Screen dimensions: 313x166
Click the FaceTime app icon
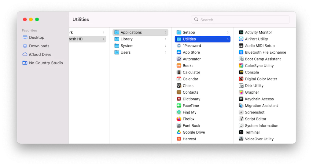coord(179,106)
